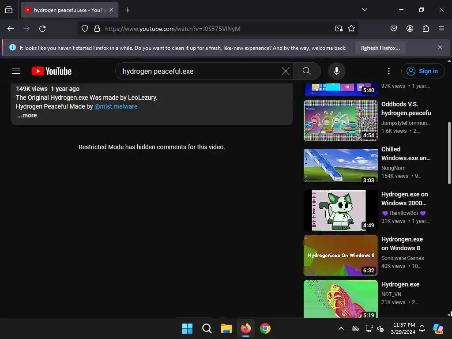This screenshot has height=339, width=452.
Task: Show site security padlock info
Action: 97,29
